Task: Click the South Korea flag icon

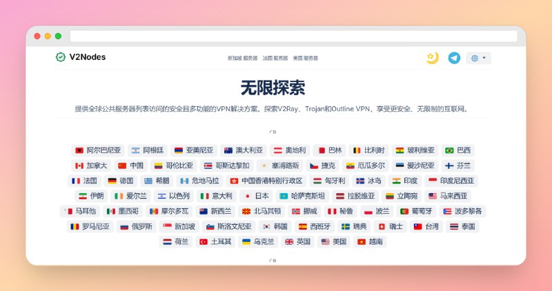Action: click(266, 226)
